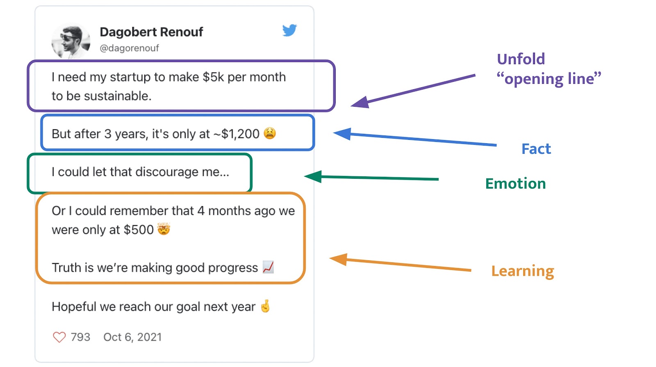The image size is (656, 367).
Task: Click the heart like icon
Action: [59, 337]
